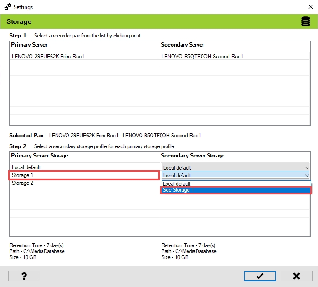This screenshot has width=318, height=287.
Task: Collapse the Storage 1 secondary storage dropdown
Action: 306,175
